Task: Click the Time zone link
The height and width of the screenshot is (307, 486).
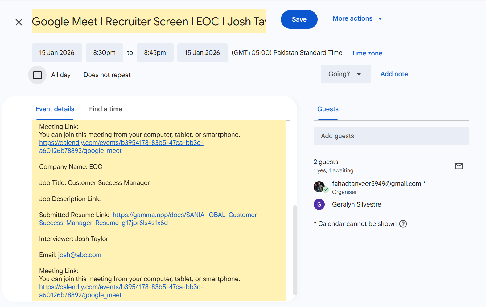Action: [x=367, y=53]
